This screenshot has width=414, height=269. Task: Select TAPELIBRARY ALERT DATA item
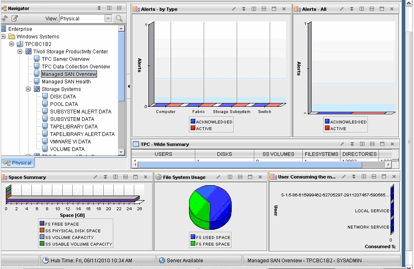[82, 134]
